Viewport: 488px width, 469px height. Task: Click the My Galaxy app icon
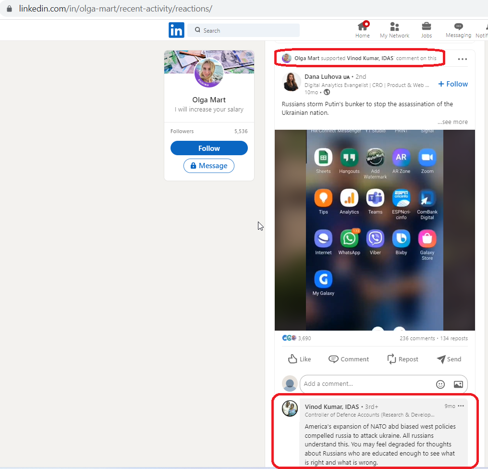[x=323, y=279]
